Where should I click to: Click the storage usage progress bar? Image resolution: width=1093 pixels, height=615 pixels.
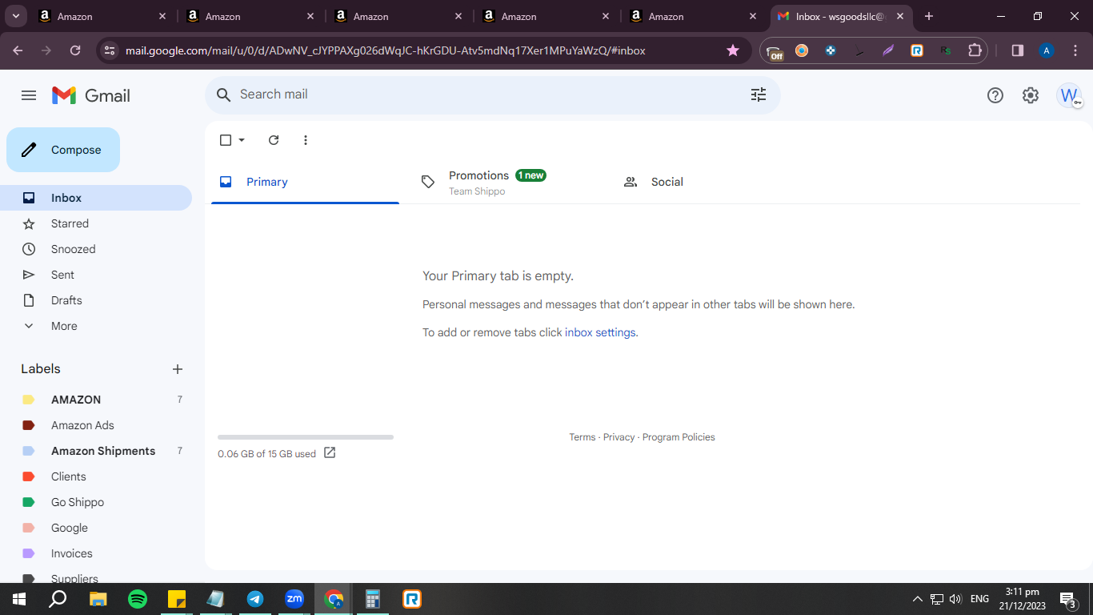pyautogui.click(x=306, y=437)
